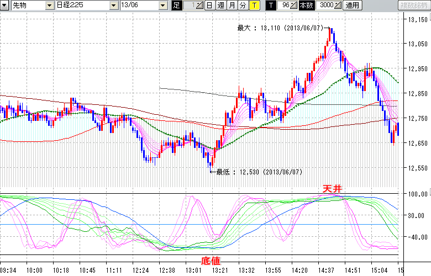
Task: Click the black 足 label icon
Action: tap(176, 6)
